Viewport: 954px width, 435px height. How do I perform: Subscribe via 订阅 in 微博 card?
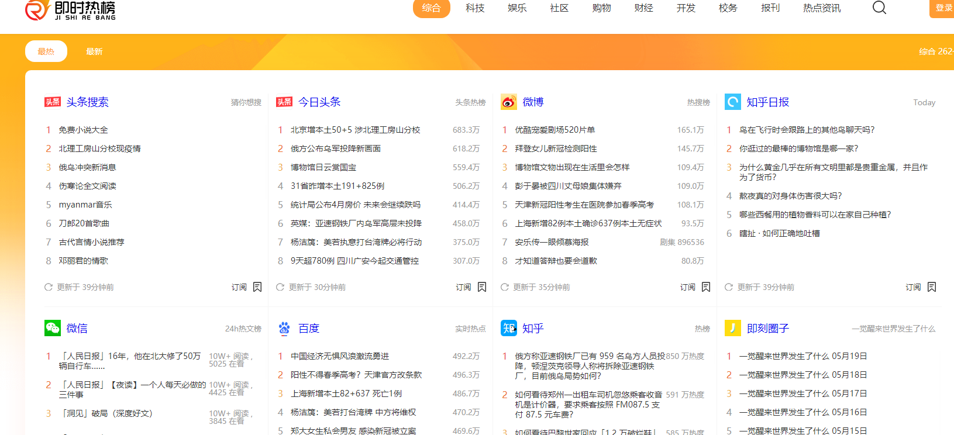tap(688, 287)
